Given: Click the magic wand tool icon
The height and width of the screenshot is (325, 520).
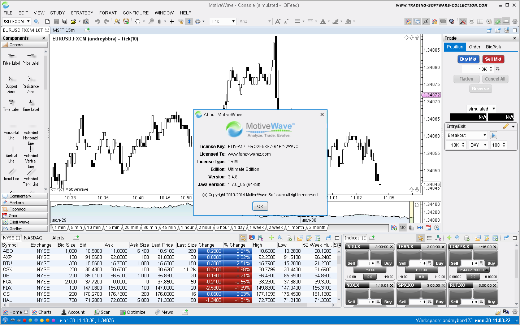Looking at the screenshot, I should pyautogui.click(x=117, y=22).
